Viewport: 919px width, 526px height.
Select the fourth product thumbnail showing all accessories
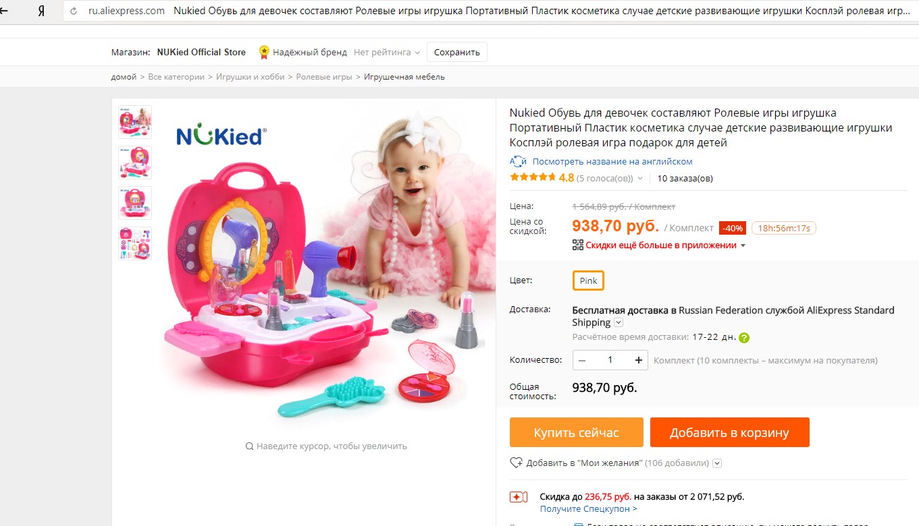(x=135, y=244)
